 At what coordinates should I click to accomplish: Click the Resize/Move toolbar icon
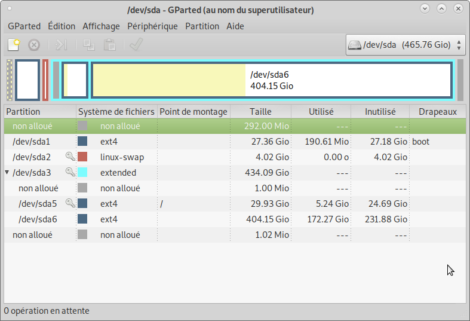pyautogui.click(x=61, y=45)
